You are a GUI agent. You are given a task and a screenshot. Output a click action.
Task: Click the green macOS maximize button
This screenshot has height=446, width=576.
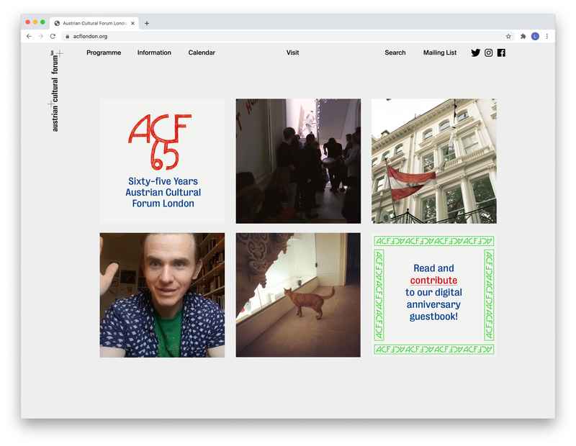coord(42,22)
